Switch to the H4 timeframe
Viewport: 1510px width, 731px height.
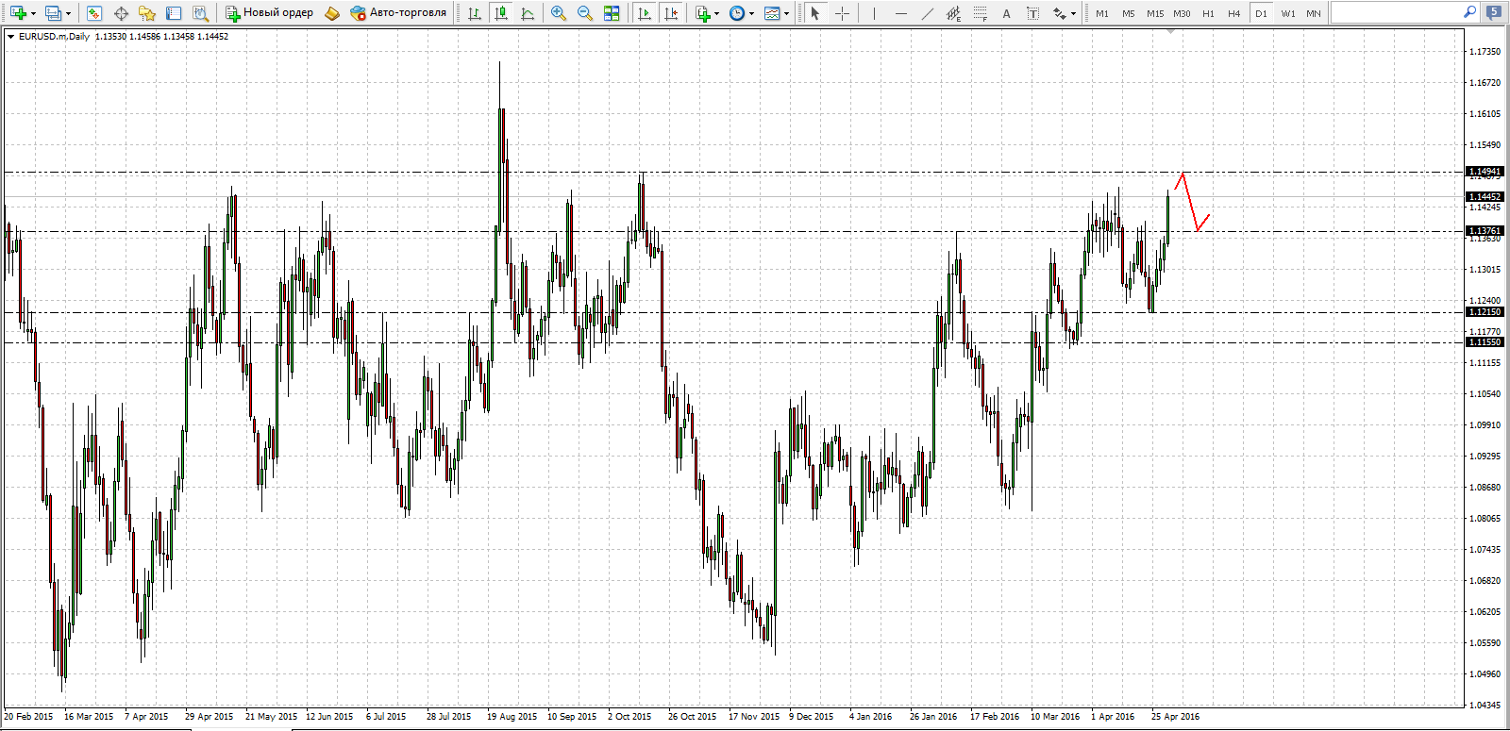click(x=1234, y=13)
